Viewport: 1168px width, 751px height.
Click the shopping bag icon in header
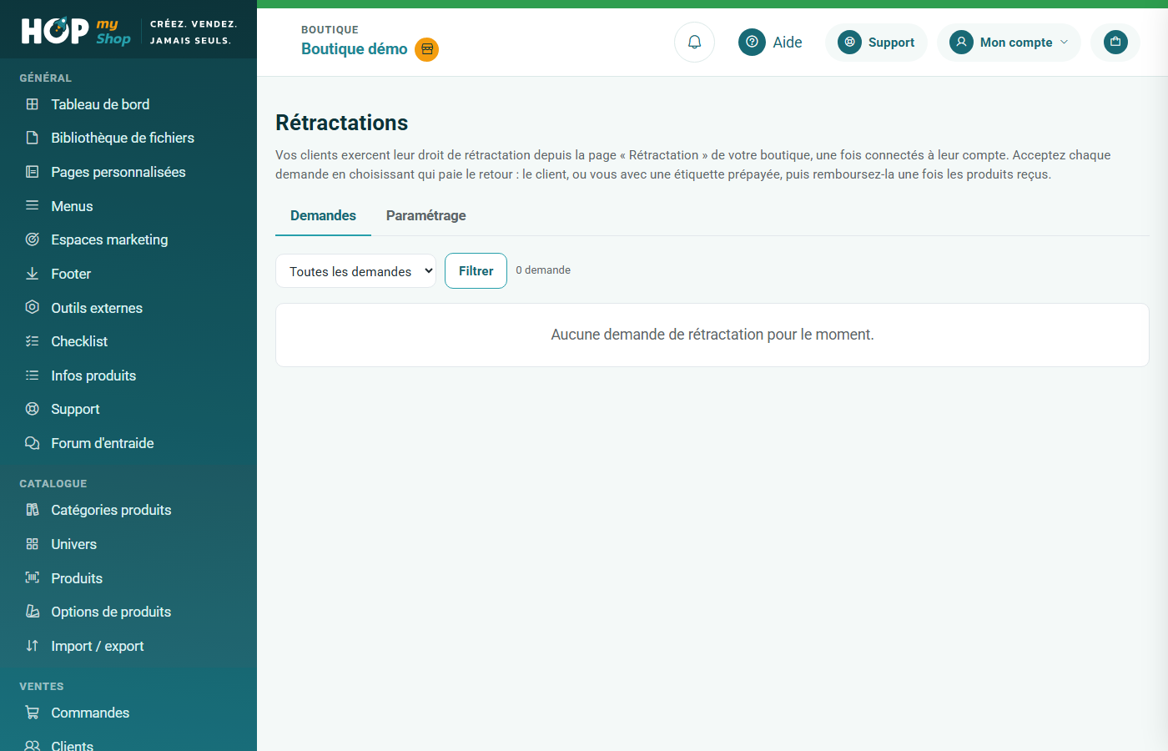[x=1115, y=42]
